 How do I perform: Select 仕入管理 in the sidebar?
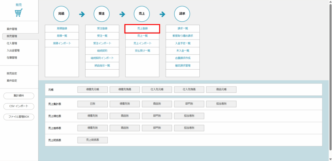[x=12, y=43]
